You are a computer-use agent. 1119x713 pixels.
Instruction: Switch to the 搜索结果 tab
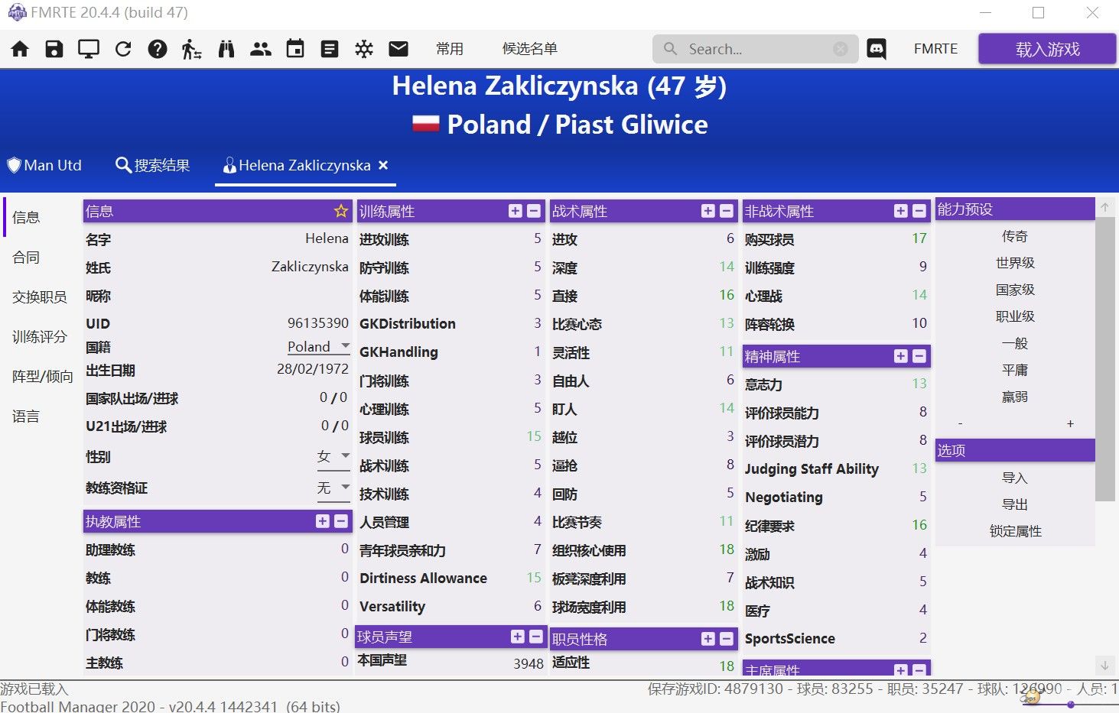point(152,165)
